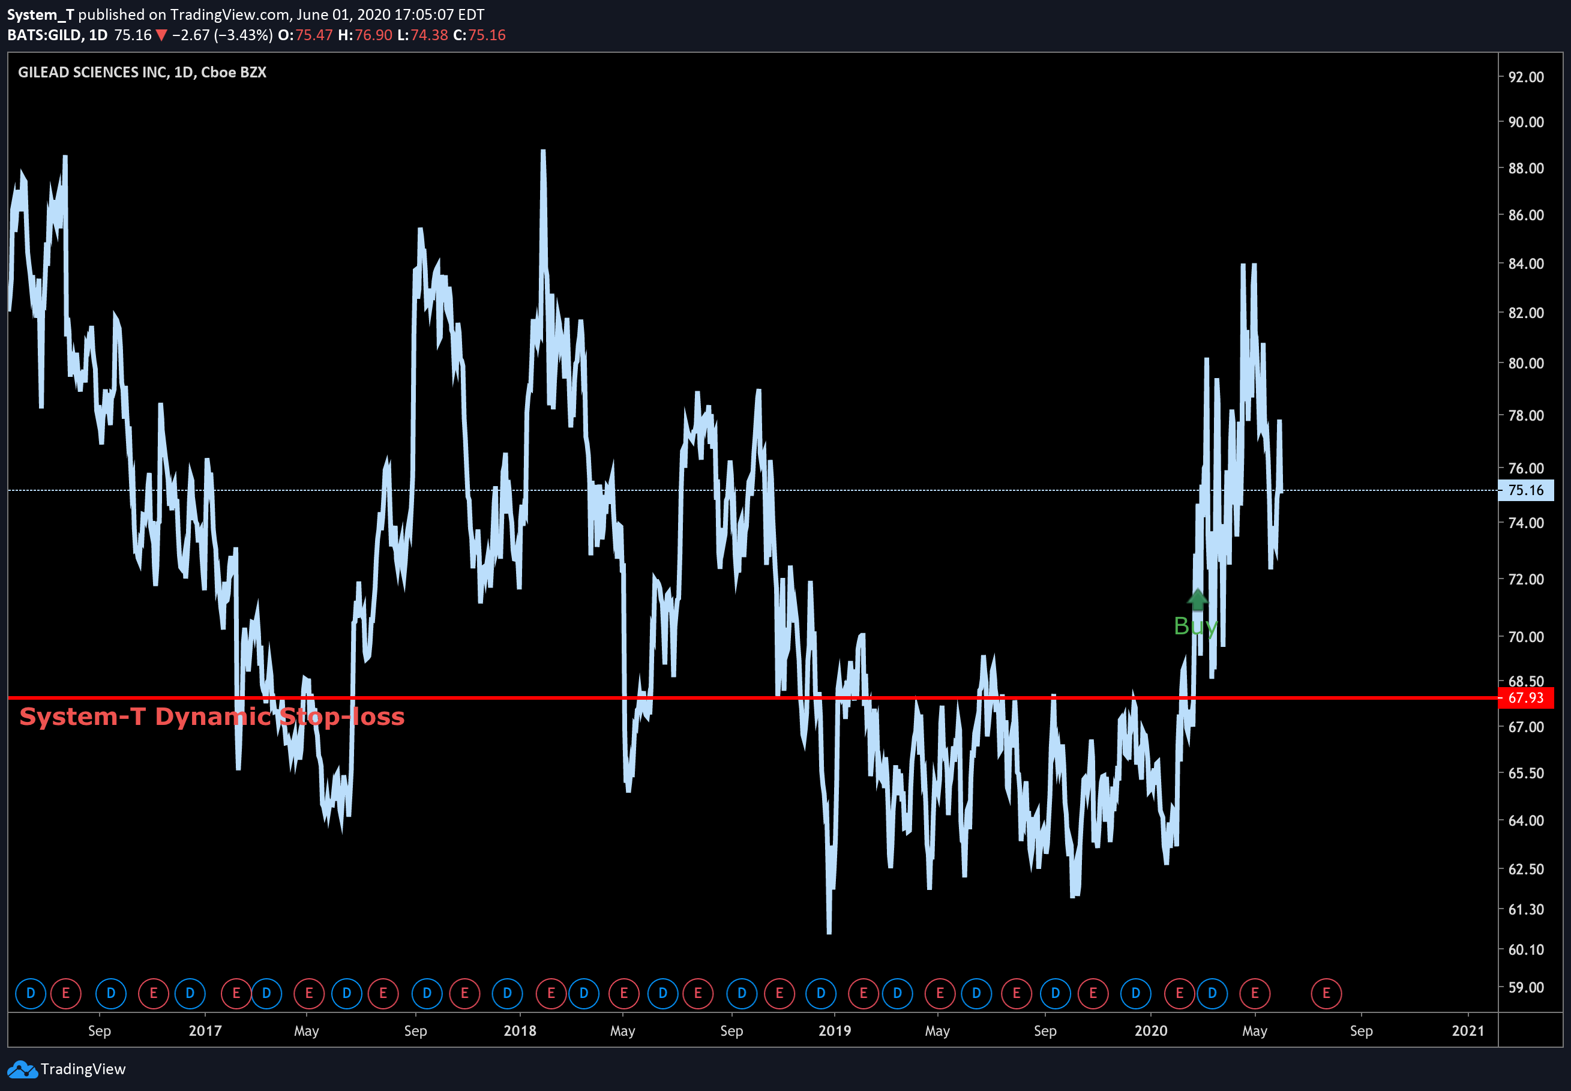
Task: Click the 2021 time axis label
Action: [x=1468, y=1031]
